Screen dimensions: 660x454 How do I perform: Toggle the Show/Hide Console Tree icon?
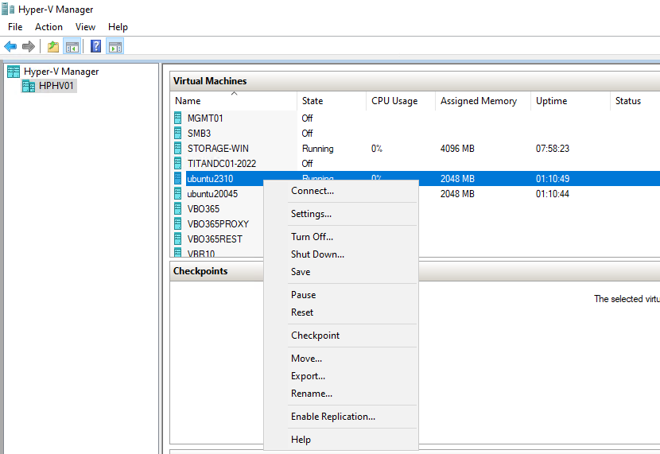click(72, 46)
